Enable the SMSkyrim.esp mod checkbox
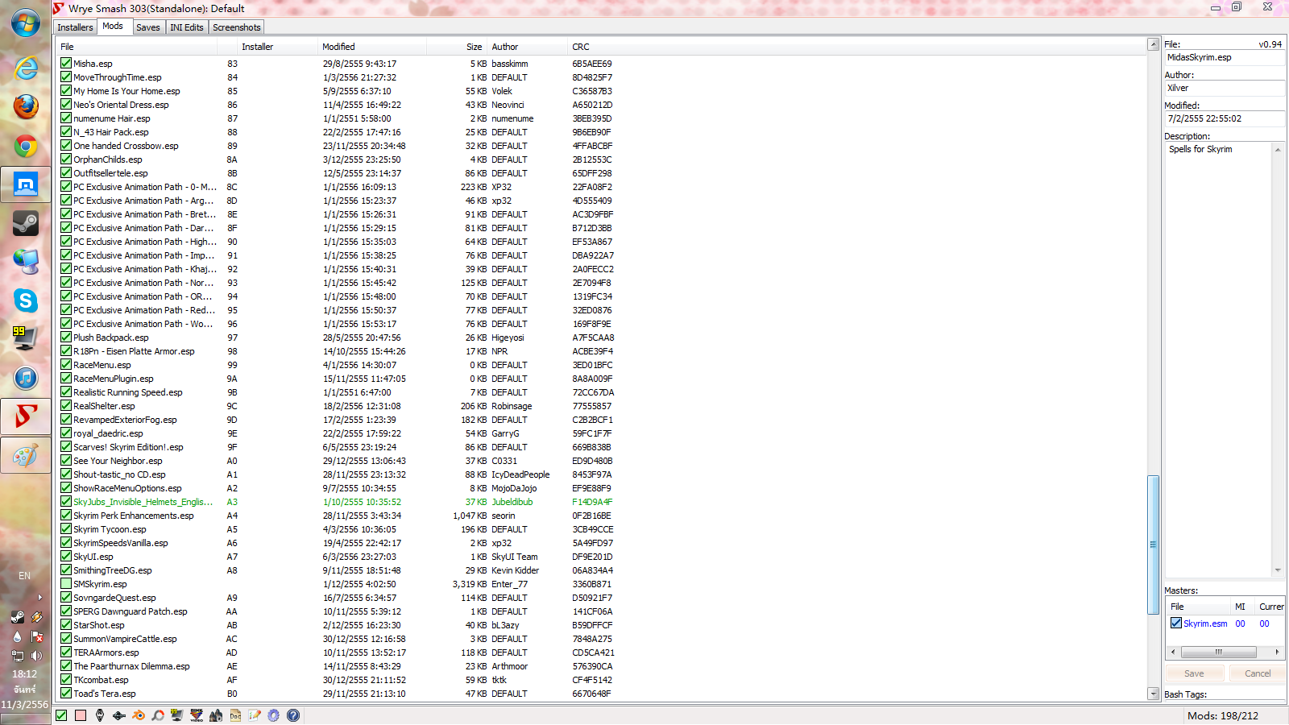This screenshot has height=725, width=1289. [x=66, y=583]
